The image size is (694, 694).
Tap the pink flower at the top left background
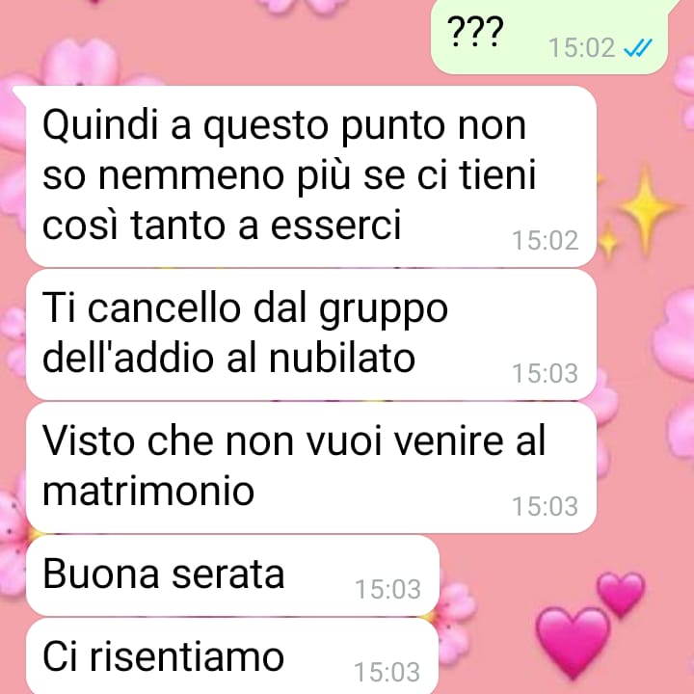click(x=80, y=62)
